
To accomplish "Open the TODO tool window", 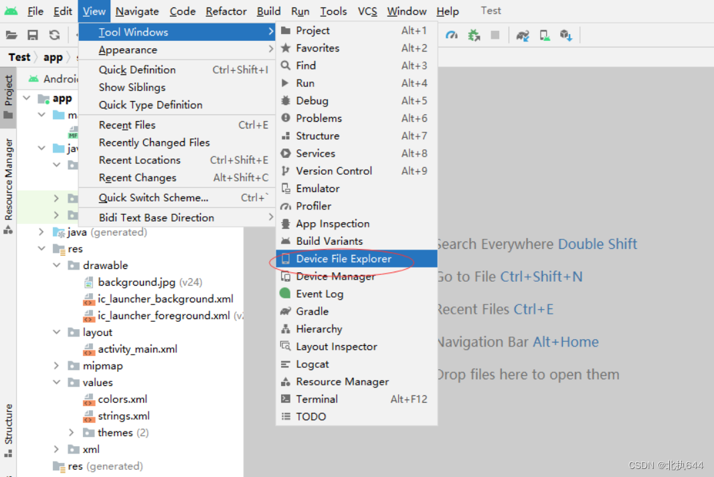I will tap(357, 417).
